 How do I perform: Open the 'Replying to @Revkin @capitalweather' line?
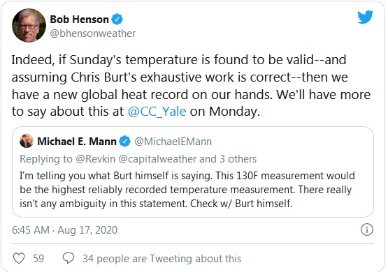[x=138, y=159]
